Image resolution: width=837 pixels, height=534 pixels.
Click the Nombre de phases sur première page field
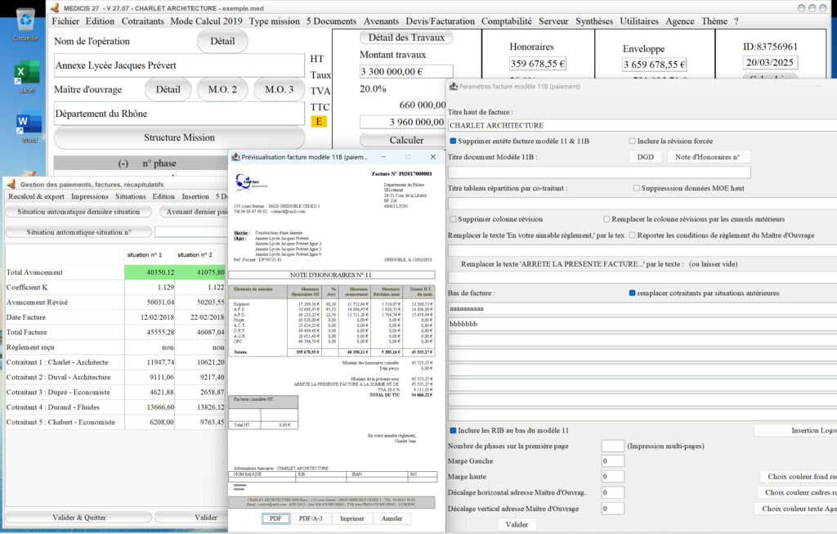(613, 446)
